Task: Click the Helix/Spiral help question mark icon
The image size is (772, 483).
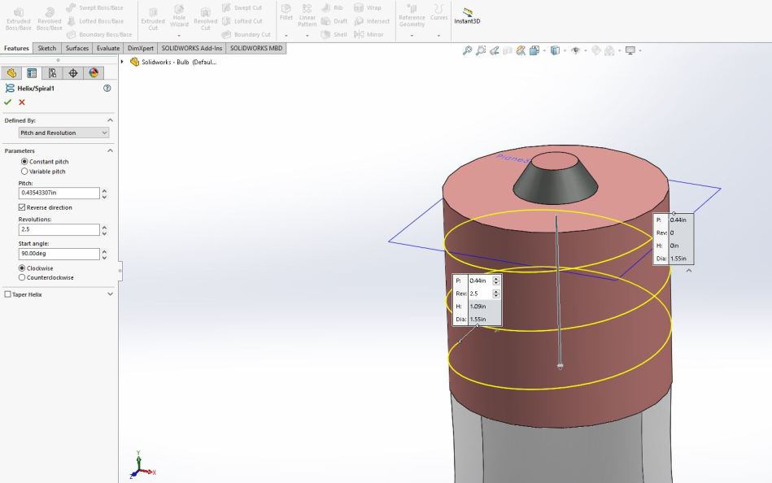Action: coord(107,88)
